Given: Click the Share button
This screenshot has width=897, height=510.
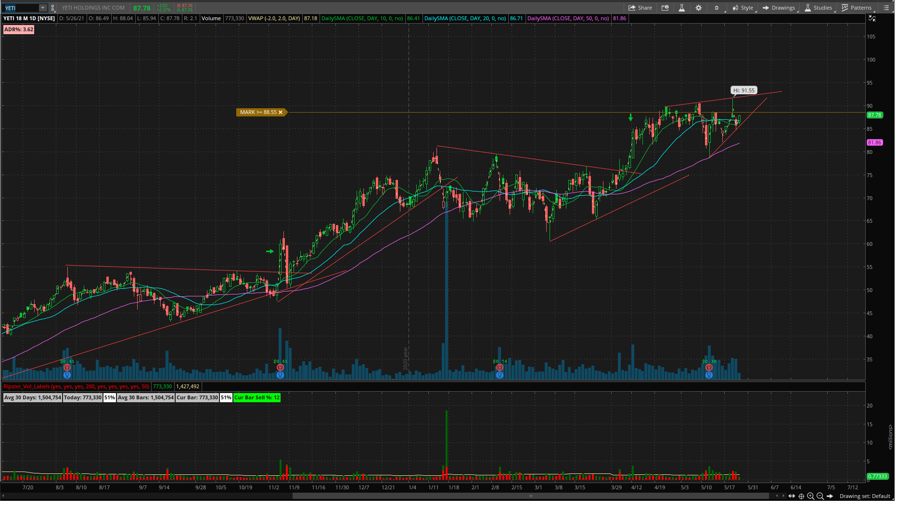Looking at the screenshot, I should pos(640,8).
